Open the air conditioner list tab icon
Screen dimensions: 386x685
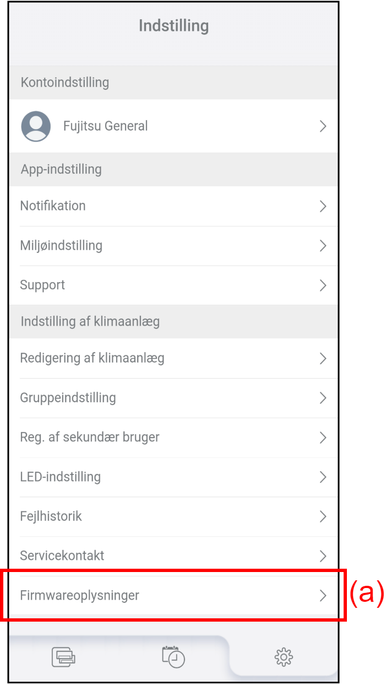click(63, 657)
